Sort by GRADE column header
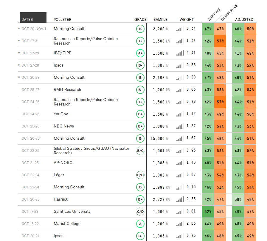The image size is (267, 241). (x=140, y=20)
